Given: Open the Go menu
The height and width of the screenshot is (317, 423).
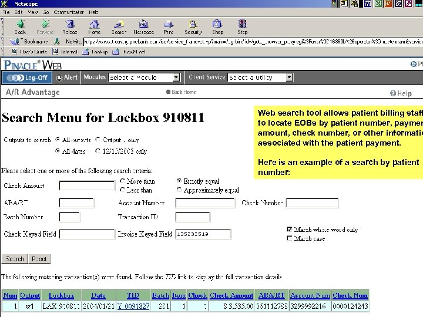Looking at the screenshot, I should point(46,12).
